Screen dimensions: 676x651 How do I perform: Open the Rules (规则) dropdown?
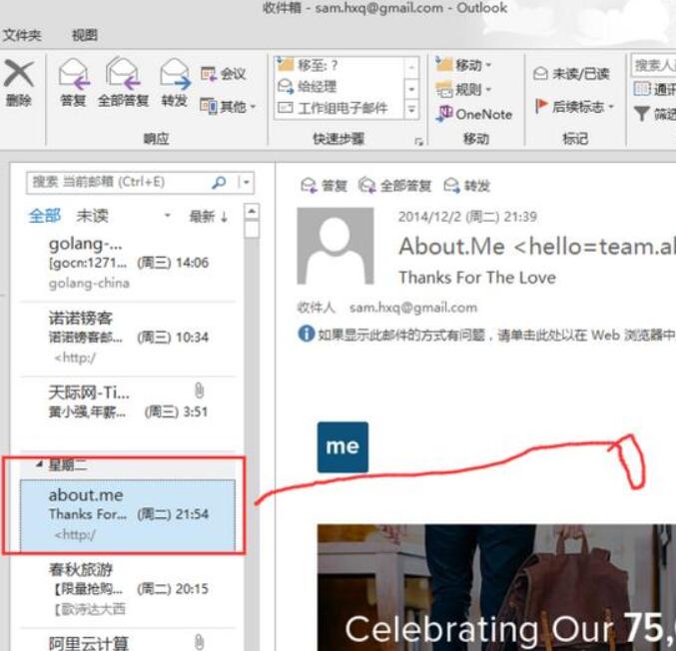(464, 89)
